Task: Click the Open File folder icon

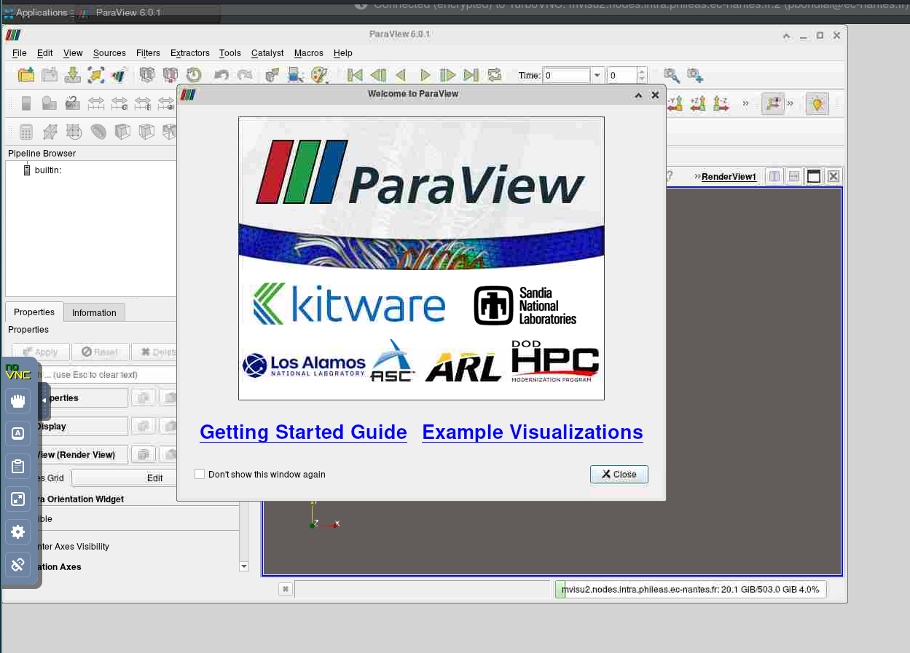Action: [x=26, y=75]
